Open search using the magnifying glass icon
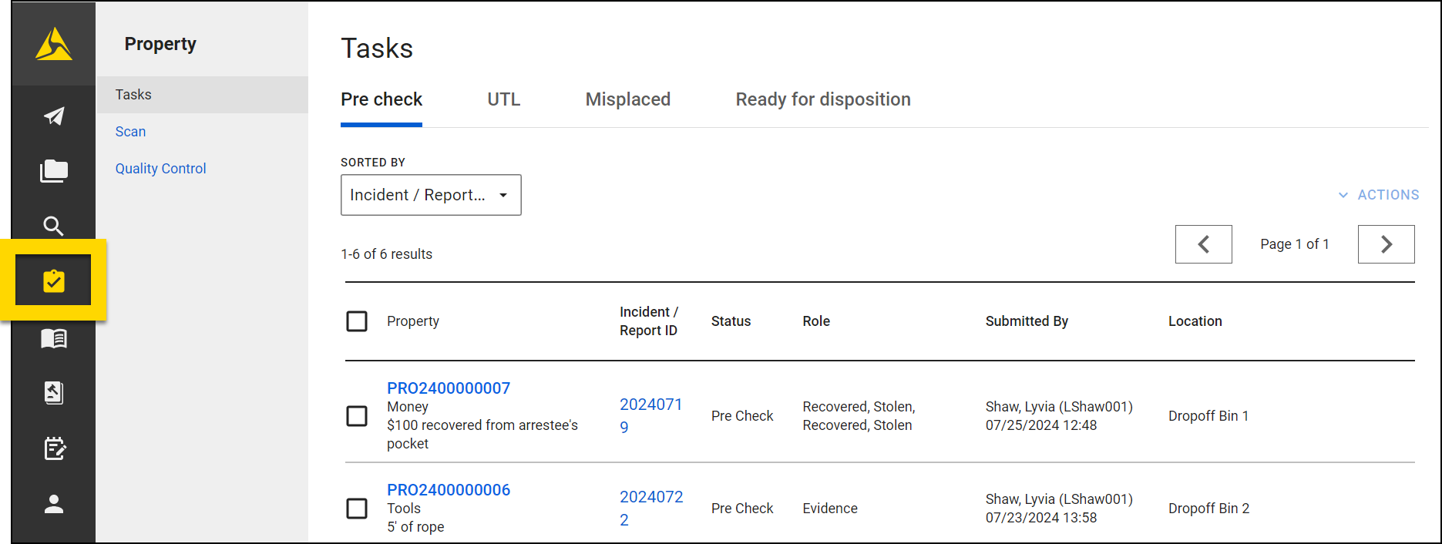 [52, 226]
